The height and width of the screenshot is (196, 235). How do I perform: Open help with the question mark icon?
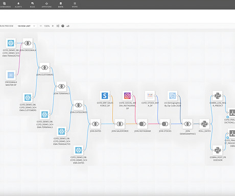[x=63, y=26]
